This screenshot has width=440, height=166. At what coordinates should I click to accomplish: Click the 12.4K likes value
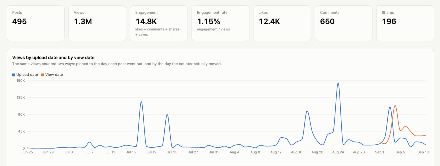click(269, 22)
